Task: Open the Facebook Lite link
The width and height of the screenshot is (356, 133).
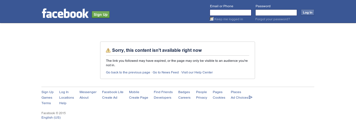Action: coord(113,92)
